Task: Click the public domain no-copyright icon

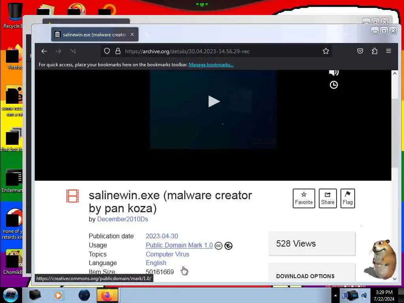Action: (x=228, y=246)
